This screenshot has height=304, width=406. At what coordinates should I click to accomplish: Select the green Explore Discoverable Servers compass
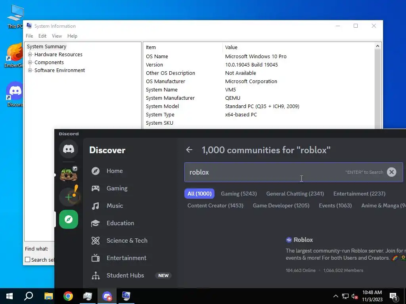(69, 219)
